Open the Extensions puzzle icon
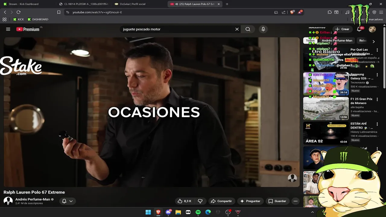386x217 pixels. point(330,12)
